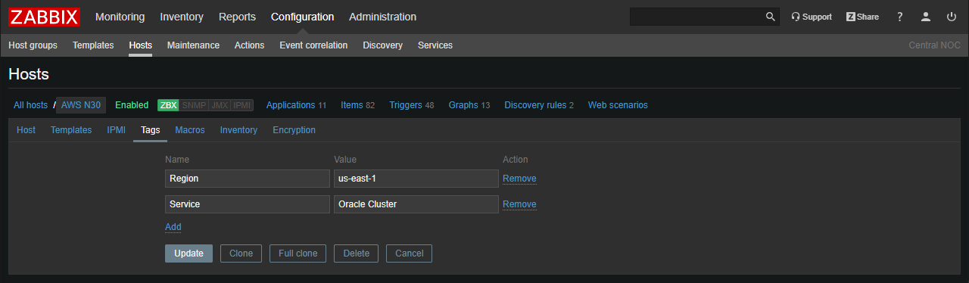This screenshot has height=283, width=969.
Task: Open Triggers 48 link
Action: 411,105
